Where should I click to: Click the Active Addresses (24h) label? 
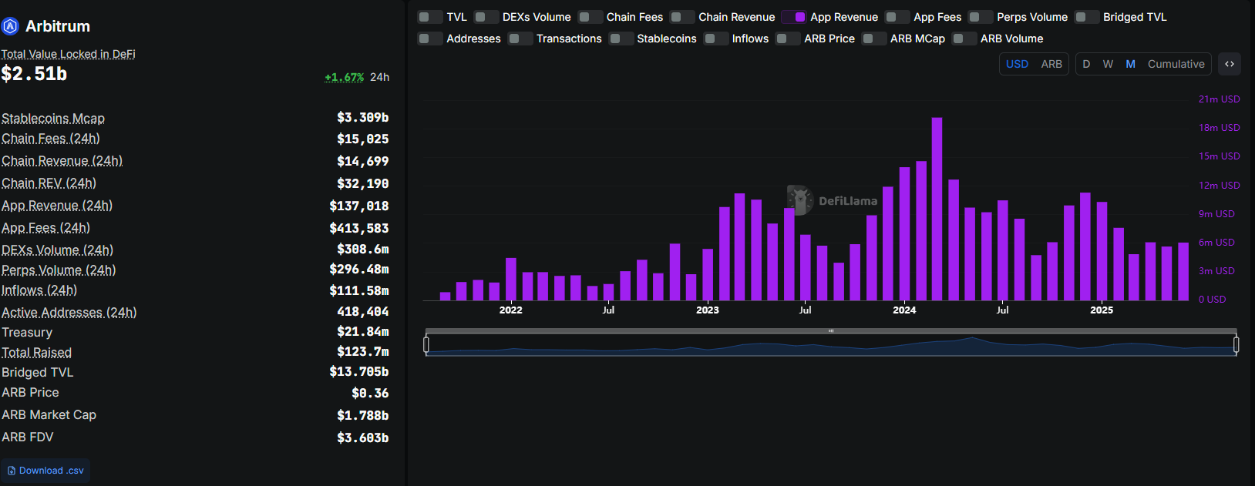click(x=69, y=313)
